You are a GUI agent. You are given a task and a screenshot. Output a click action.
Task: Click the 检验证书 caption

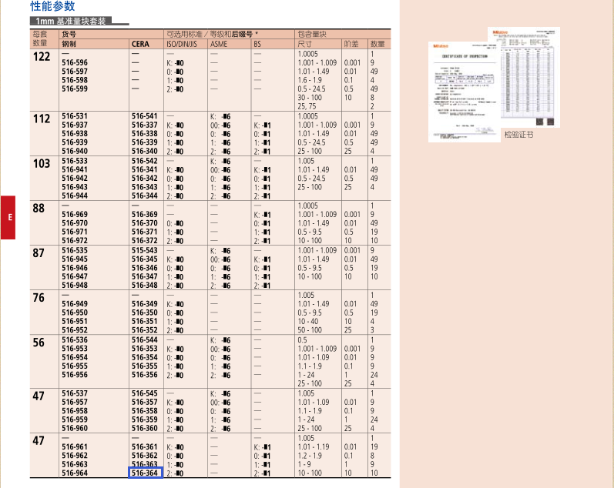(x=518, y=135)
